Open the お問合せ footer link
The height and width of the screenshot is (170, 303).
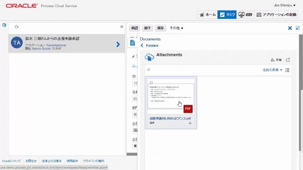point(31,161)
